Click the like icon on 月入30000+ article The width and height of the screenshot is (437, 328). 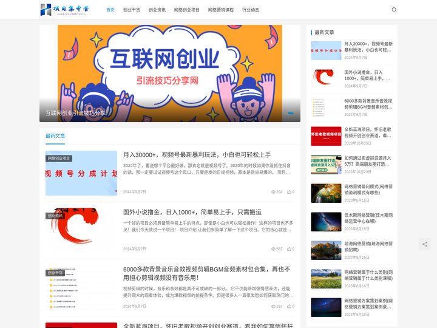point(289,192)
